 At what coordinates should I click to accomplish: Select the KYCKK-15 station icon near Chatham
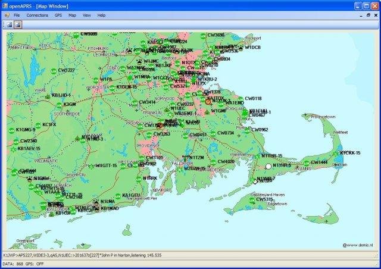tap(336, 154)
